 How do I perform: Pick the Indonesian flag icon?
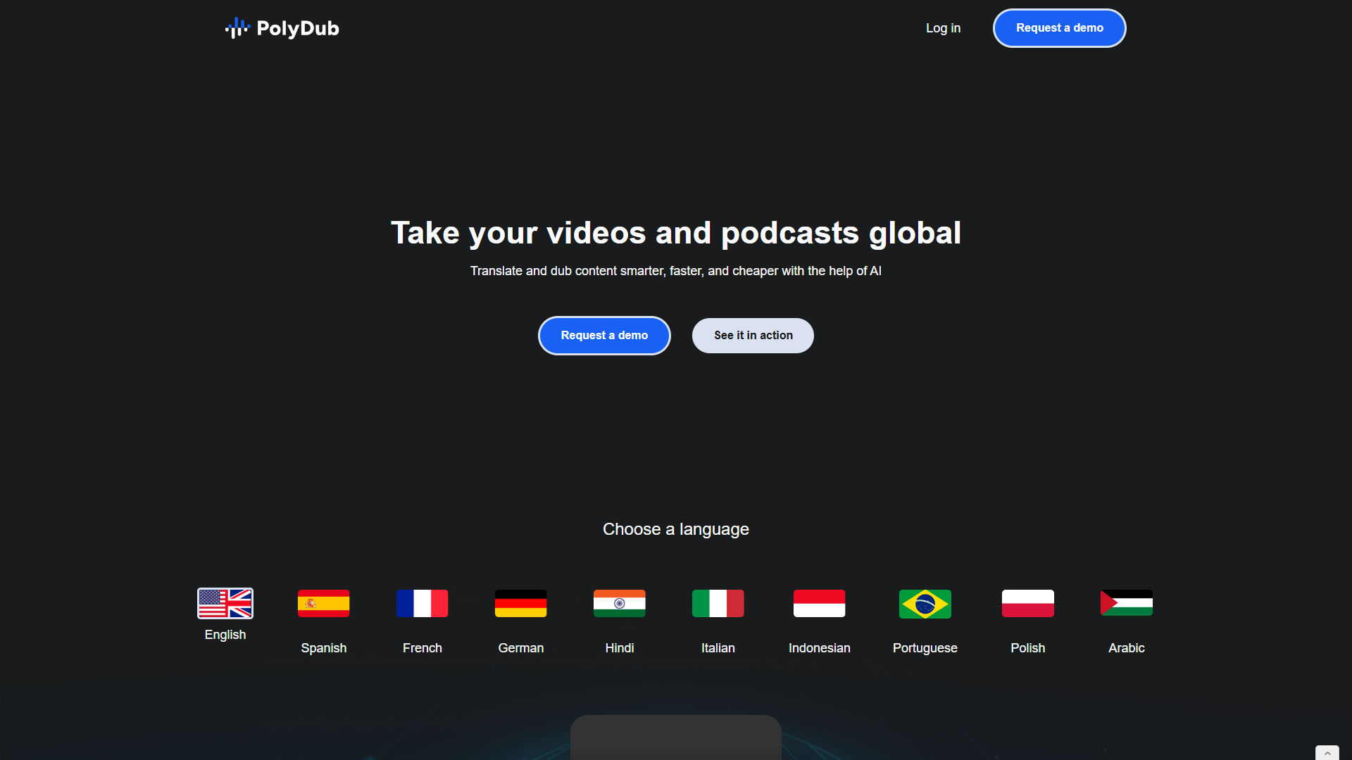click(x=820, y=603)
